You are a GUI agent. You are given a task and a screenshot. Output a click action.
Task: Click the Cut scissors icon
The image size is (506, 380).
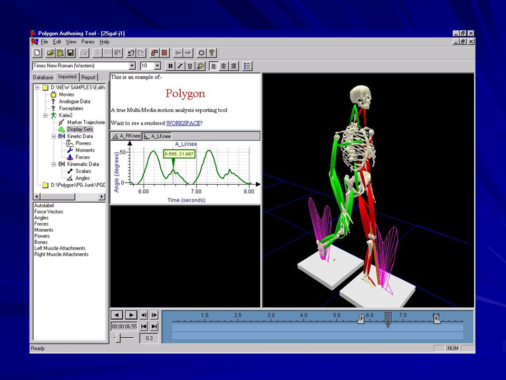[97, 53]
